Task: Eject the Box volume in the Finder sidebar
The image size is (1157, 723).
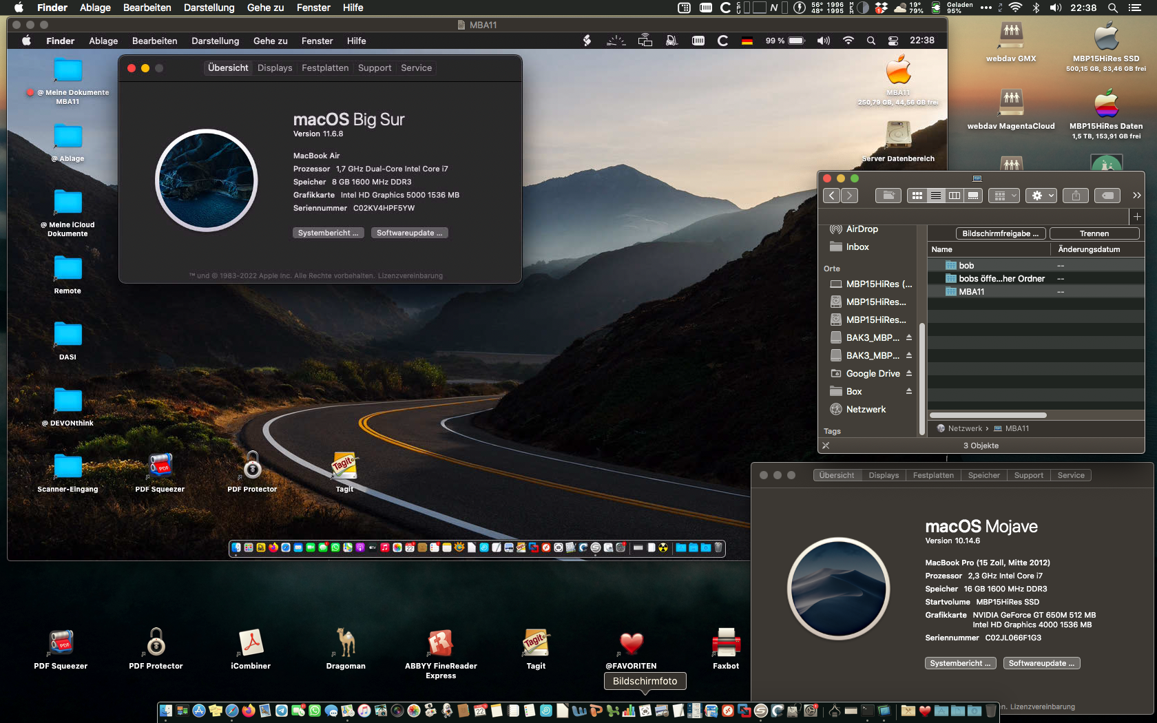Action: click(x=909, y=391)
